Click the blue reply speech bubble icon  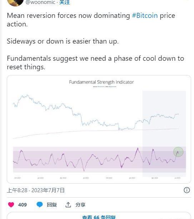(x=40, y=204)
